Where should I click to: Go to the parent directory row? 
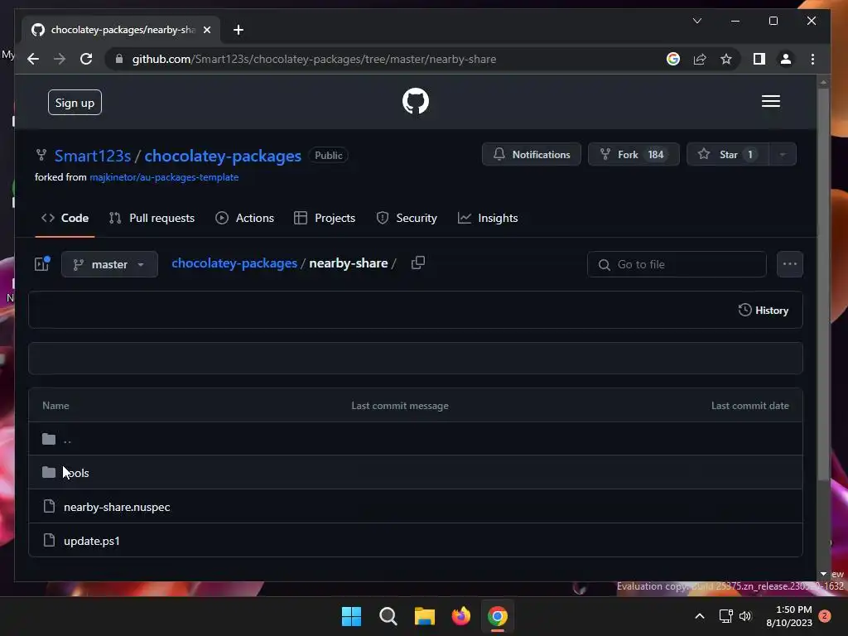click(x=416, y=439)
